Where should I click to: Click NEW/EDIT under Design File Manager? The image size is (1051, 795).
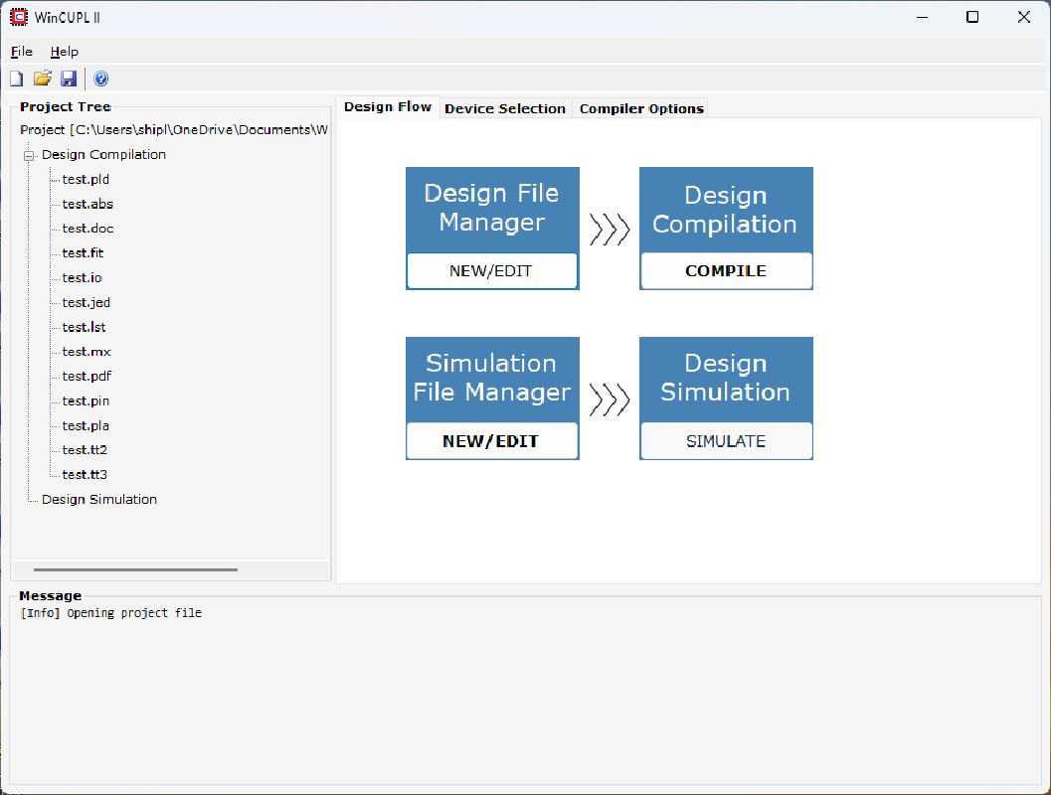coord(491,270)
